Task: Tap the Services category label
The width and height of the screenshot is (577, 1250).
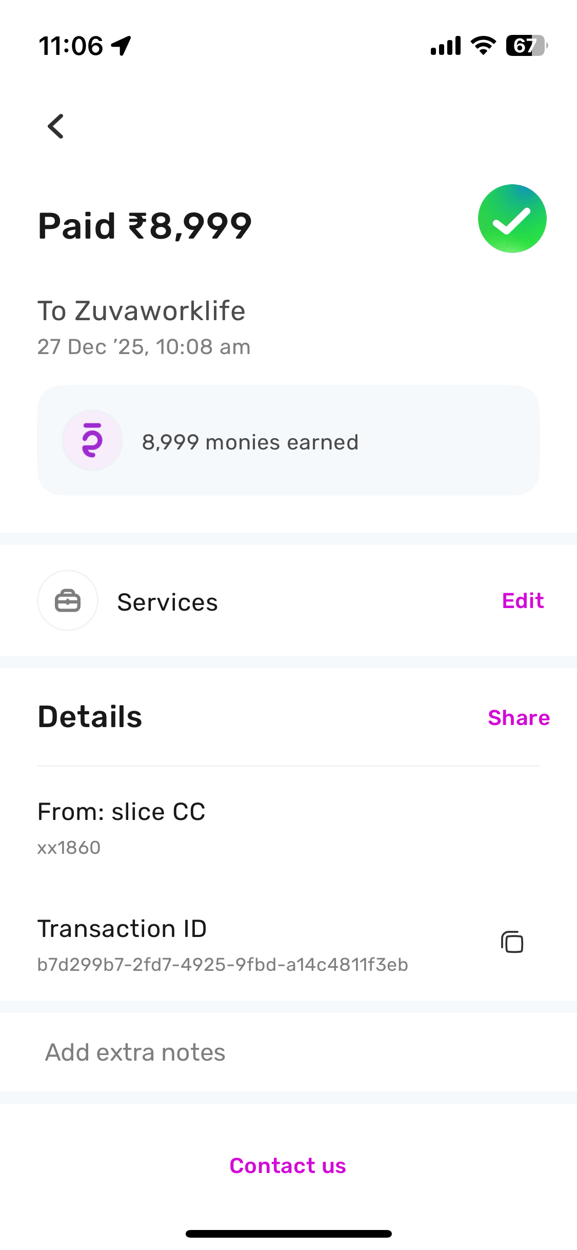Action: tap(168, 602)
